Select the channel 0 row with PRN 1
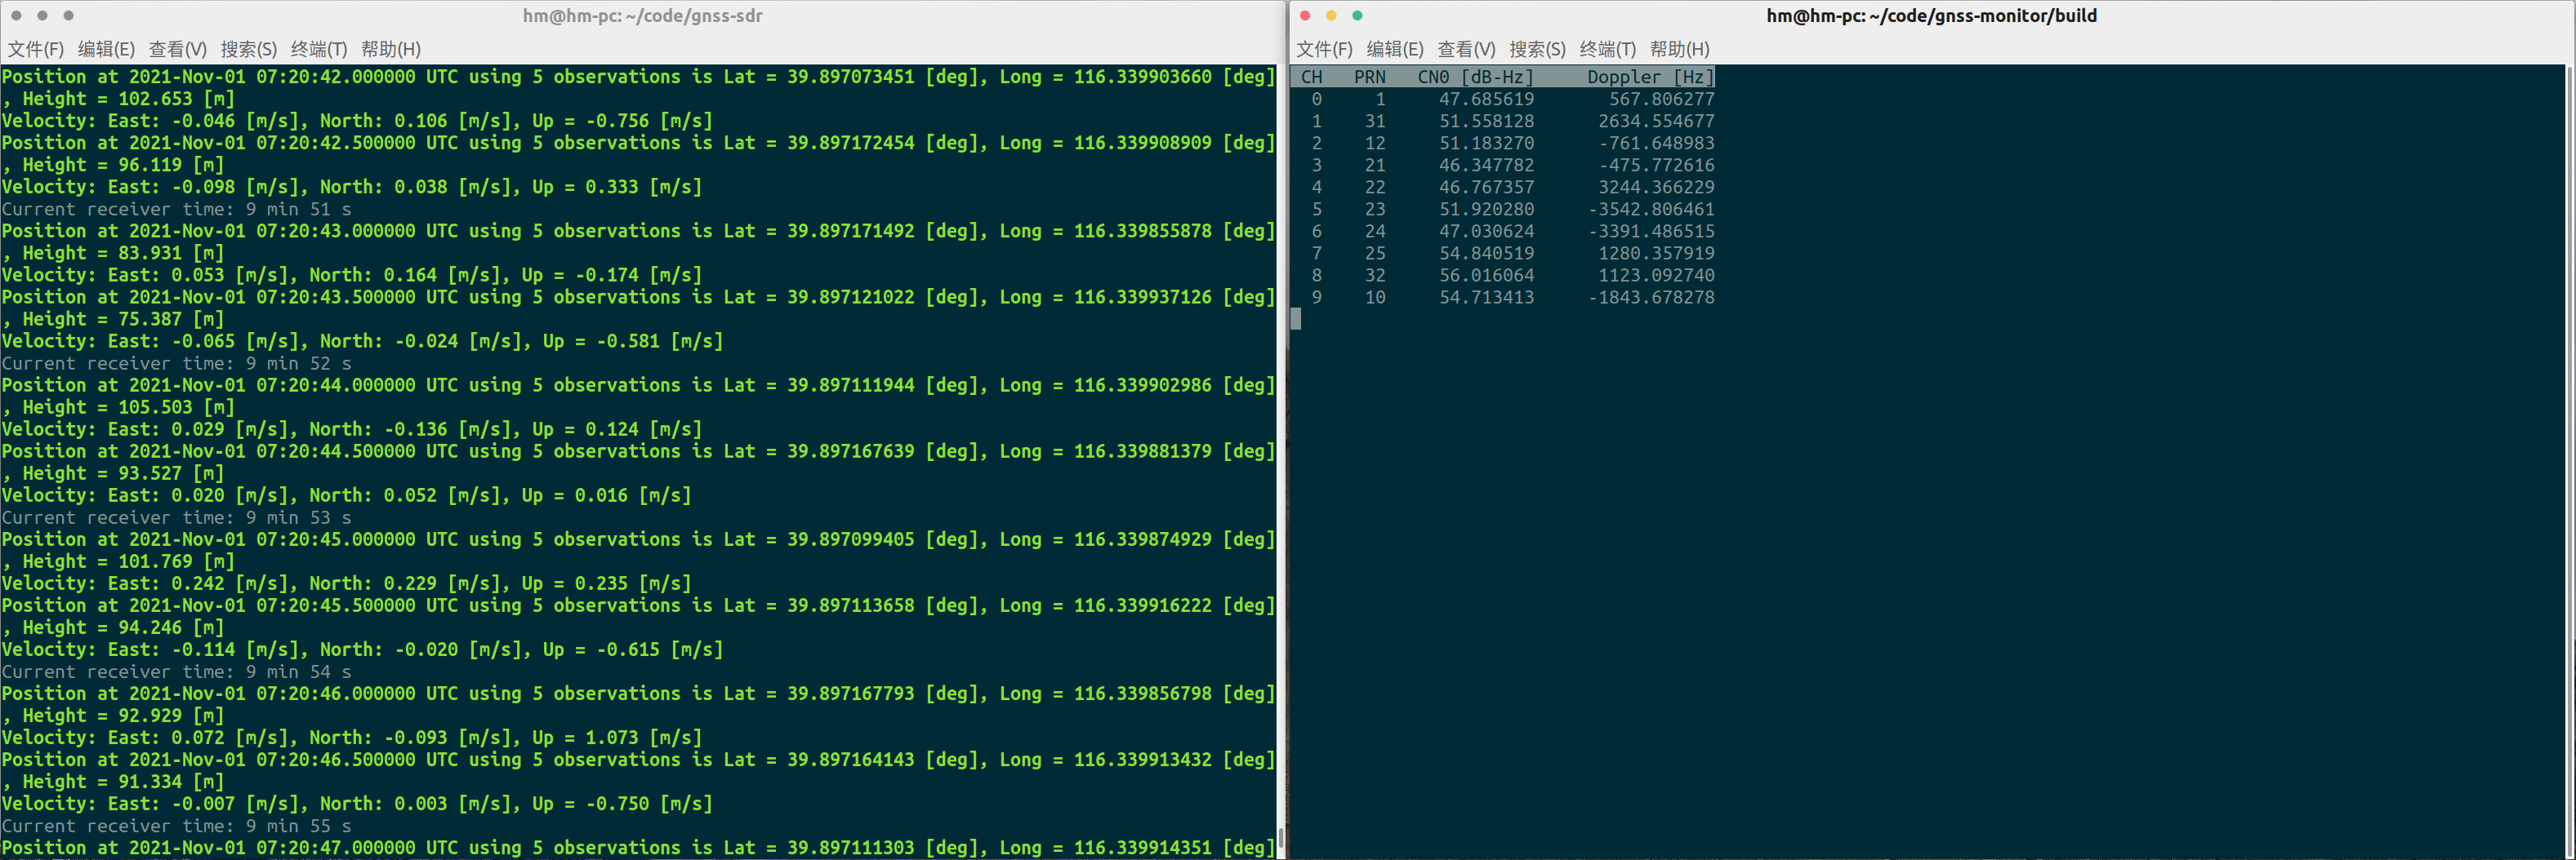The image size is (2576, 860). pyautogui.click(x=1500, y=99)
